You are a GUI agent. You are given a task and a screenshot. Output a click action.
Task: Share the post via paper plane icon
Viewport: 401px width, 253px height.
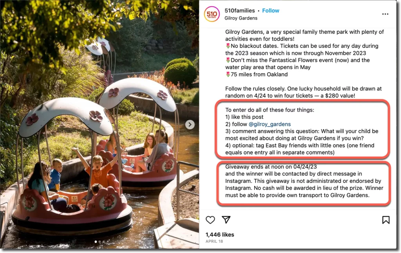click(x=226, y=220)
